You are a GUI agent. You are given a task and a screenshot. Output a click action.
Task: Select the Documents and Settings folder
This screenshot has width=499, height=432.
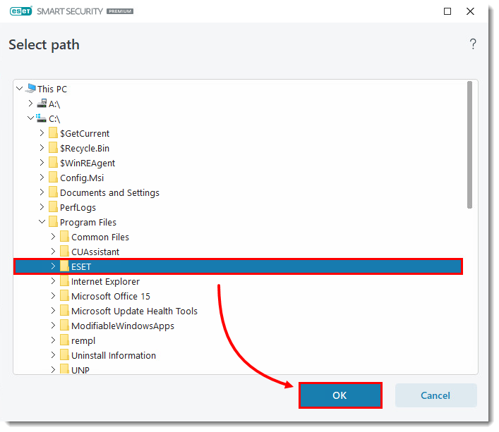point(109,192)
